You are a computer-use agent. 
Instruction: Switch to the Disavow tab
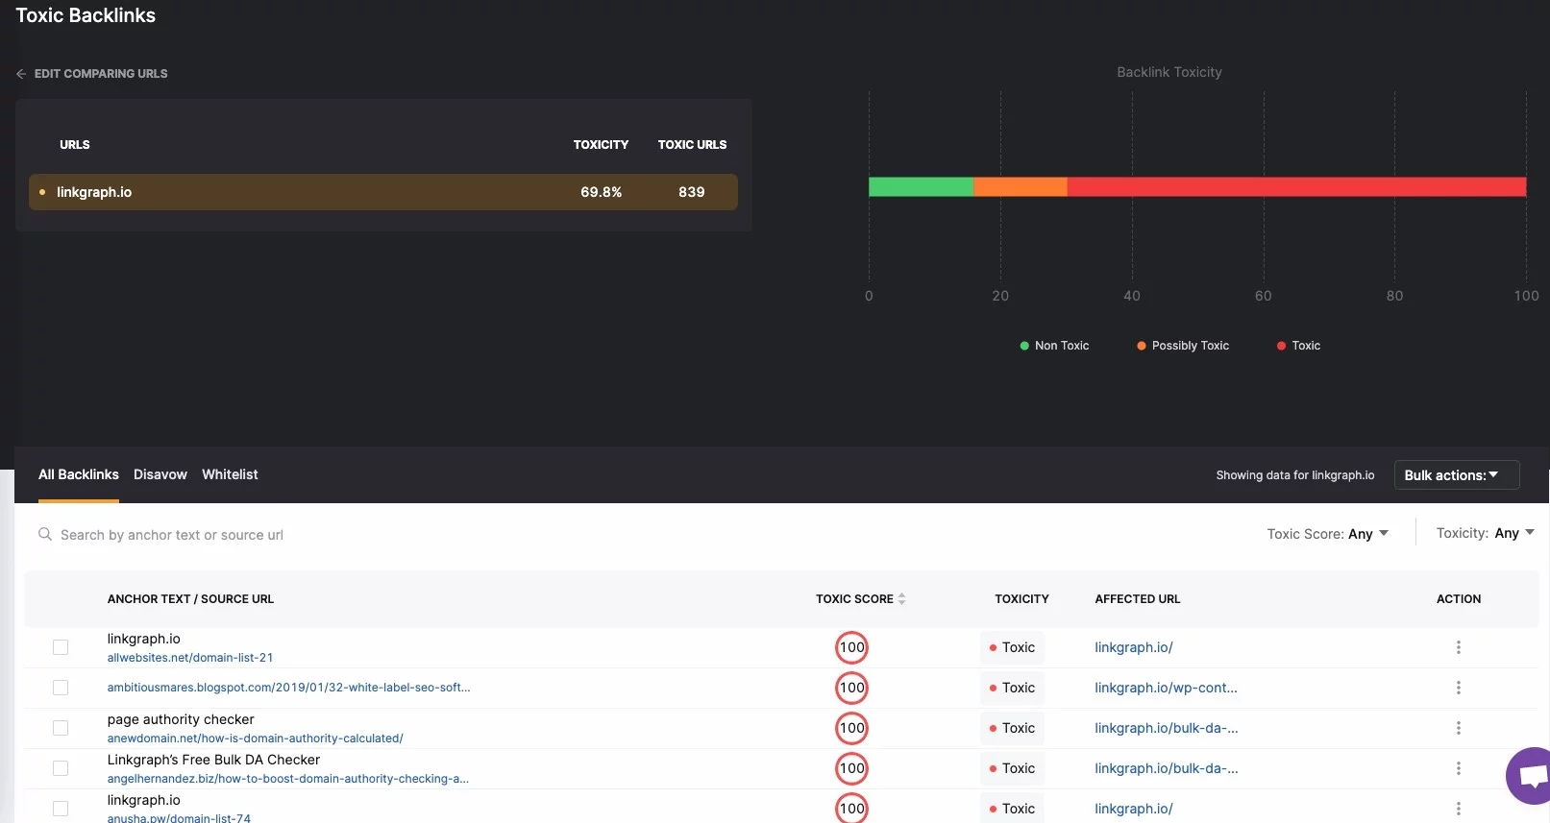[160, 474]
